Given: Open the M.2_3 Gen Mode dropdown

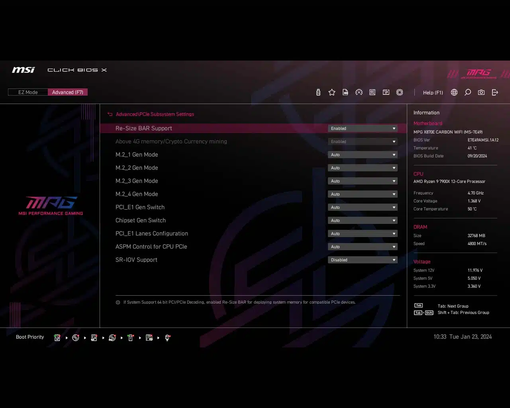Looking at the screenshot, I should click(x=363, y=181).
